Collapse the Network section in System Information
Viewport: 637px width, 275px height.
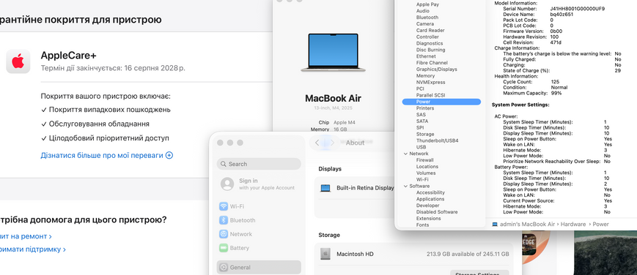click(x=405, y=154)
